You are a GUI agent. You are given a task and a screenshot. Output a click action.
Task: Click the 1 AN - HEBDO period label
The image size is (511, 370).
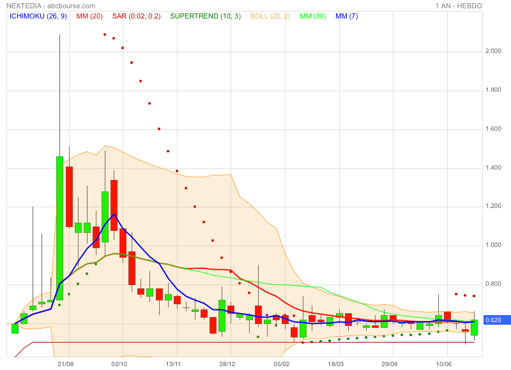point(459,6)
